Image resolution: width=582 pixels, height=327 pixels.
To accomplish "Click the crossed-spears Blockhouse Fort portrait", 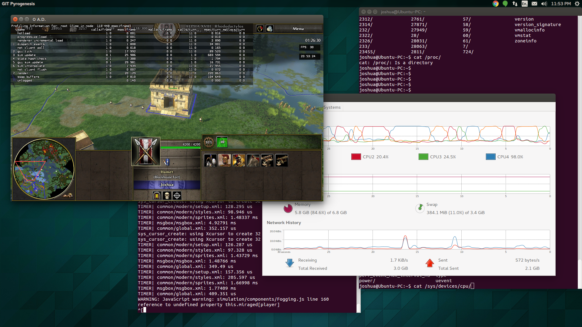I will point(146,151).
